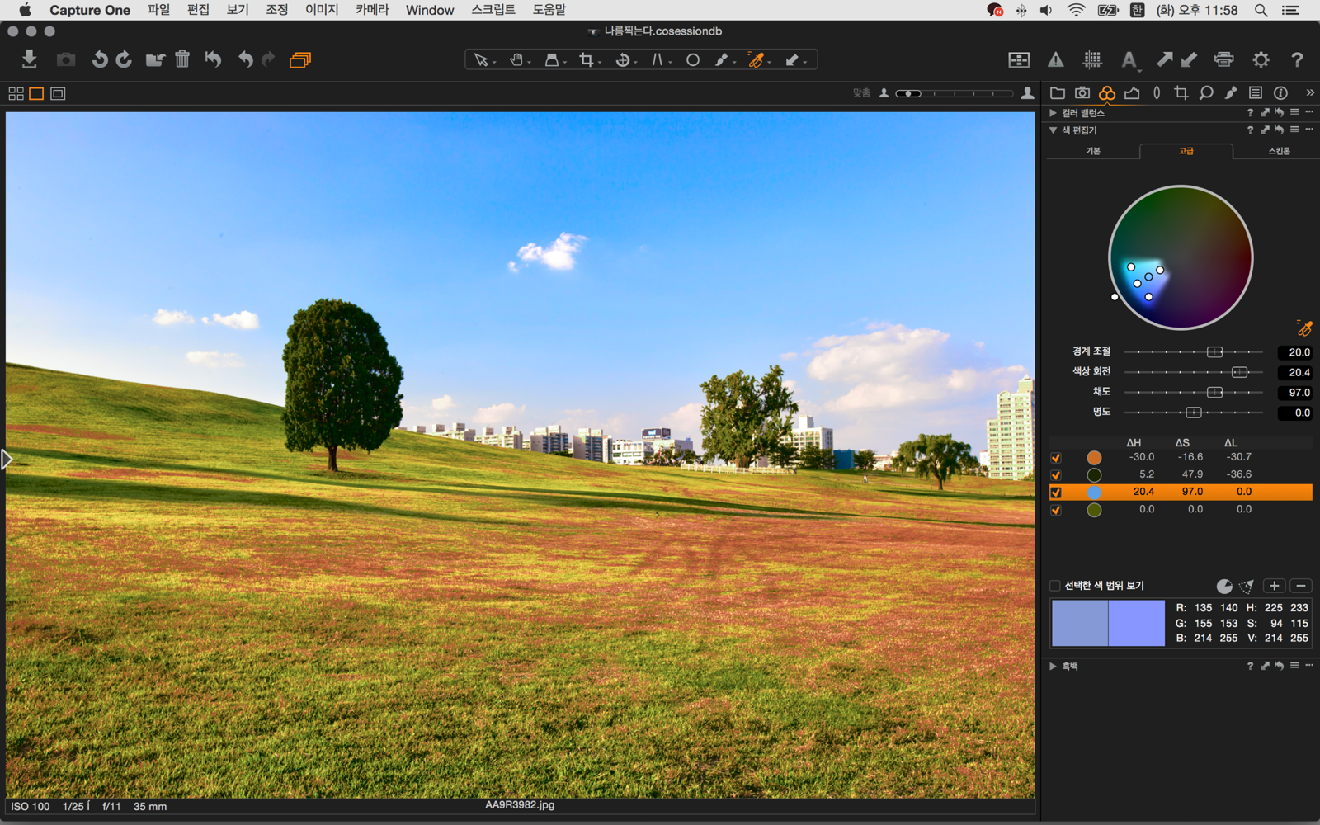Select the Crop cursor tool
The height and width of the screenshot is (825, 1320).
pyautogui.click(x=586, y=59)
